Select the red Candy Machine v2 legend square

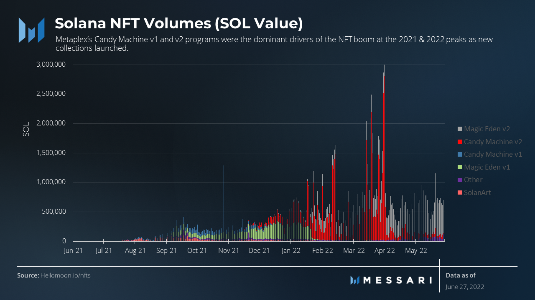pyautogui.click(x=460, y=142)
